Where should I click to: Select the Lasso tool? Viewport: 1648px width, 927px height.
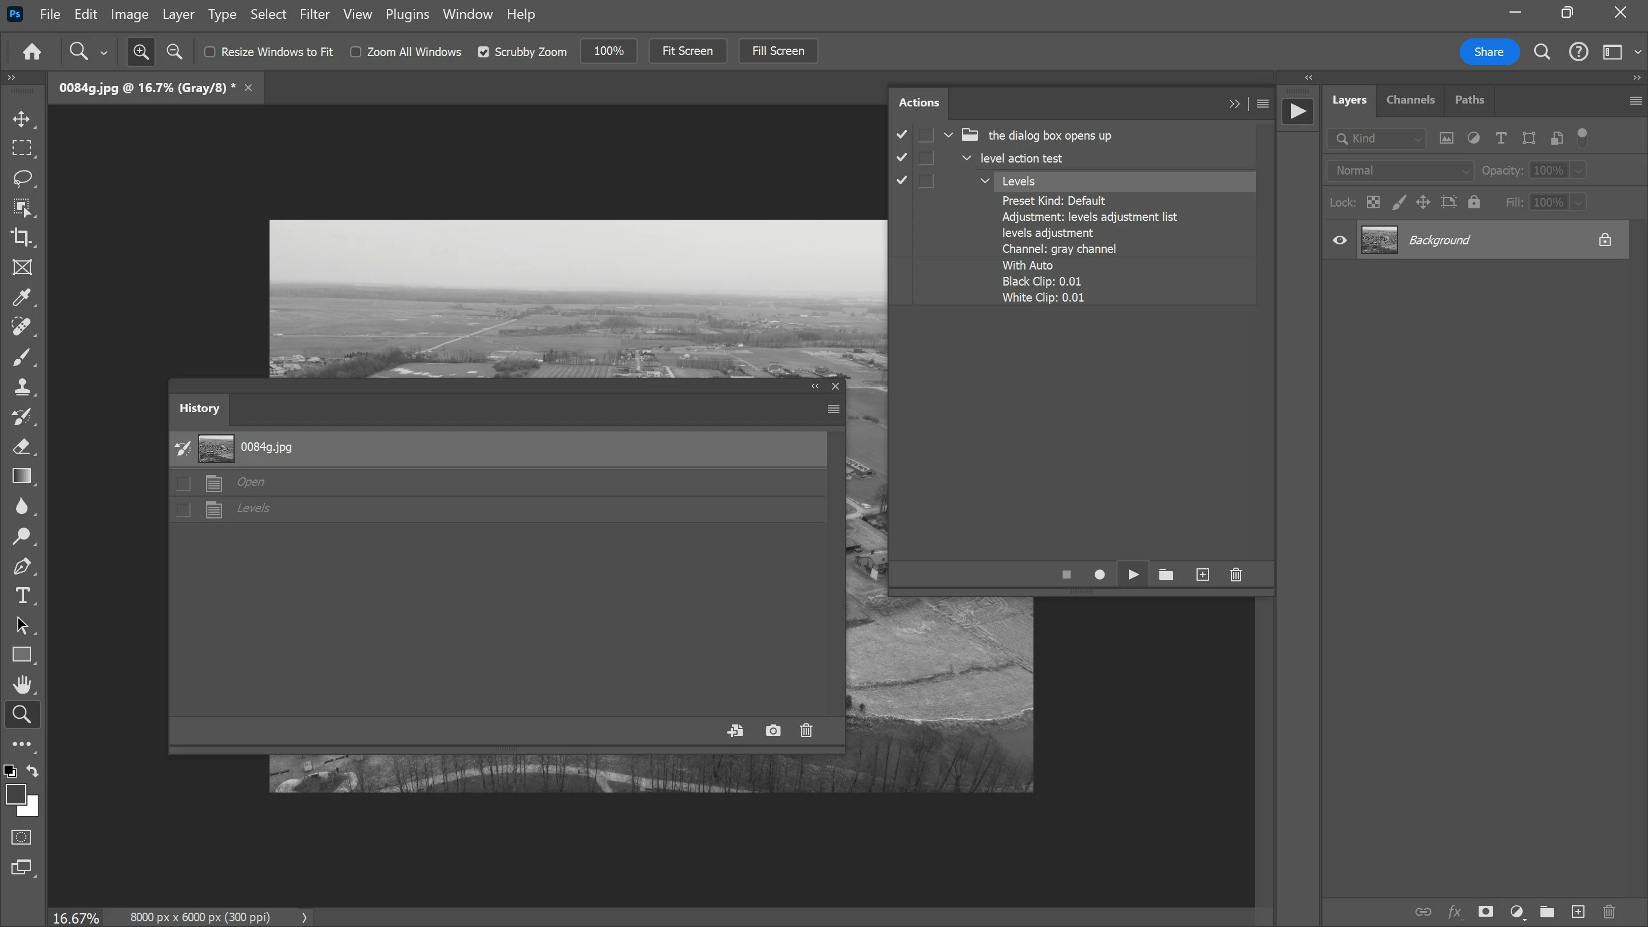pos(22,178)
